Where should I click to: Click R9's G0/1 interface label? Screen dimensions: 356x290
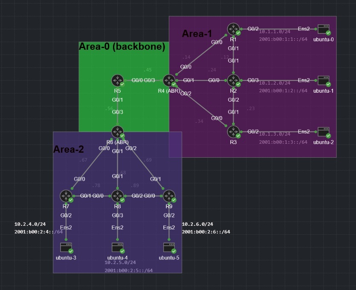coord(156,179)
